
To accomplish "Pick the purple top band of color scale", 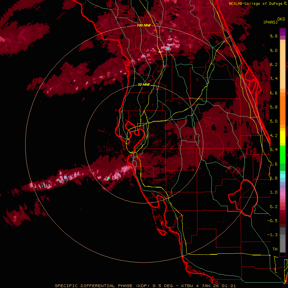I will (283, 32).
